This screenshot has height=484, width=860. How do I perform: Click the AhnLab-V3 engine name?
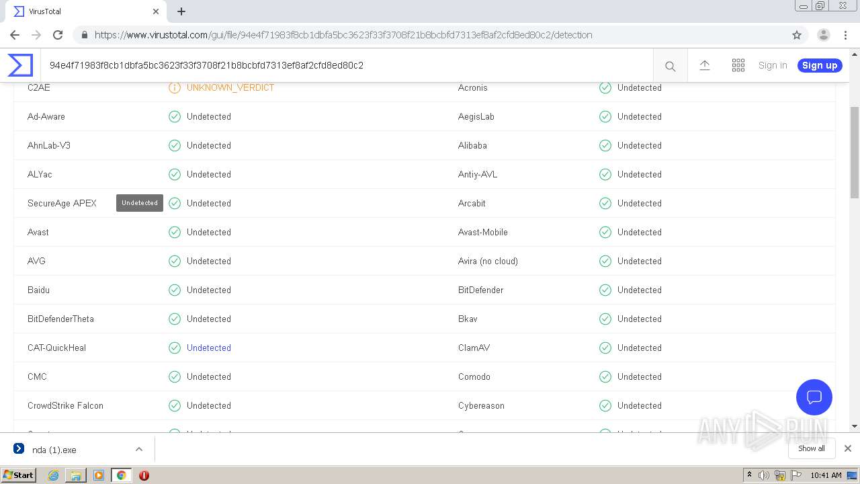coord(49,145)
